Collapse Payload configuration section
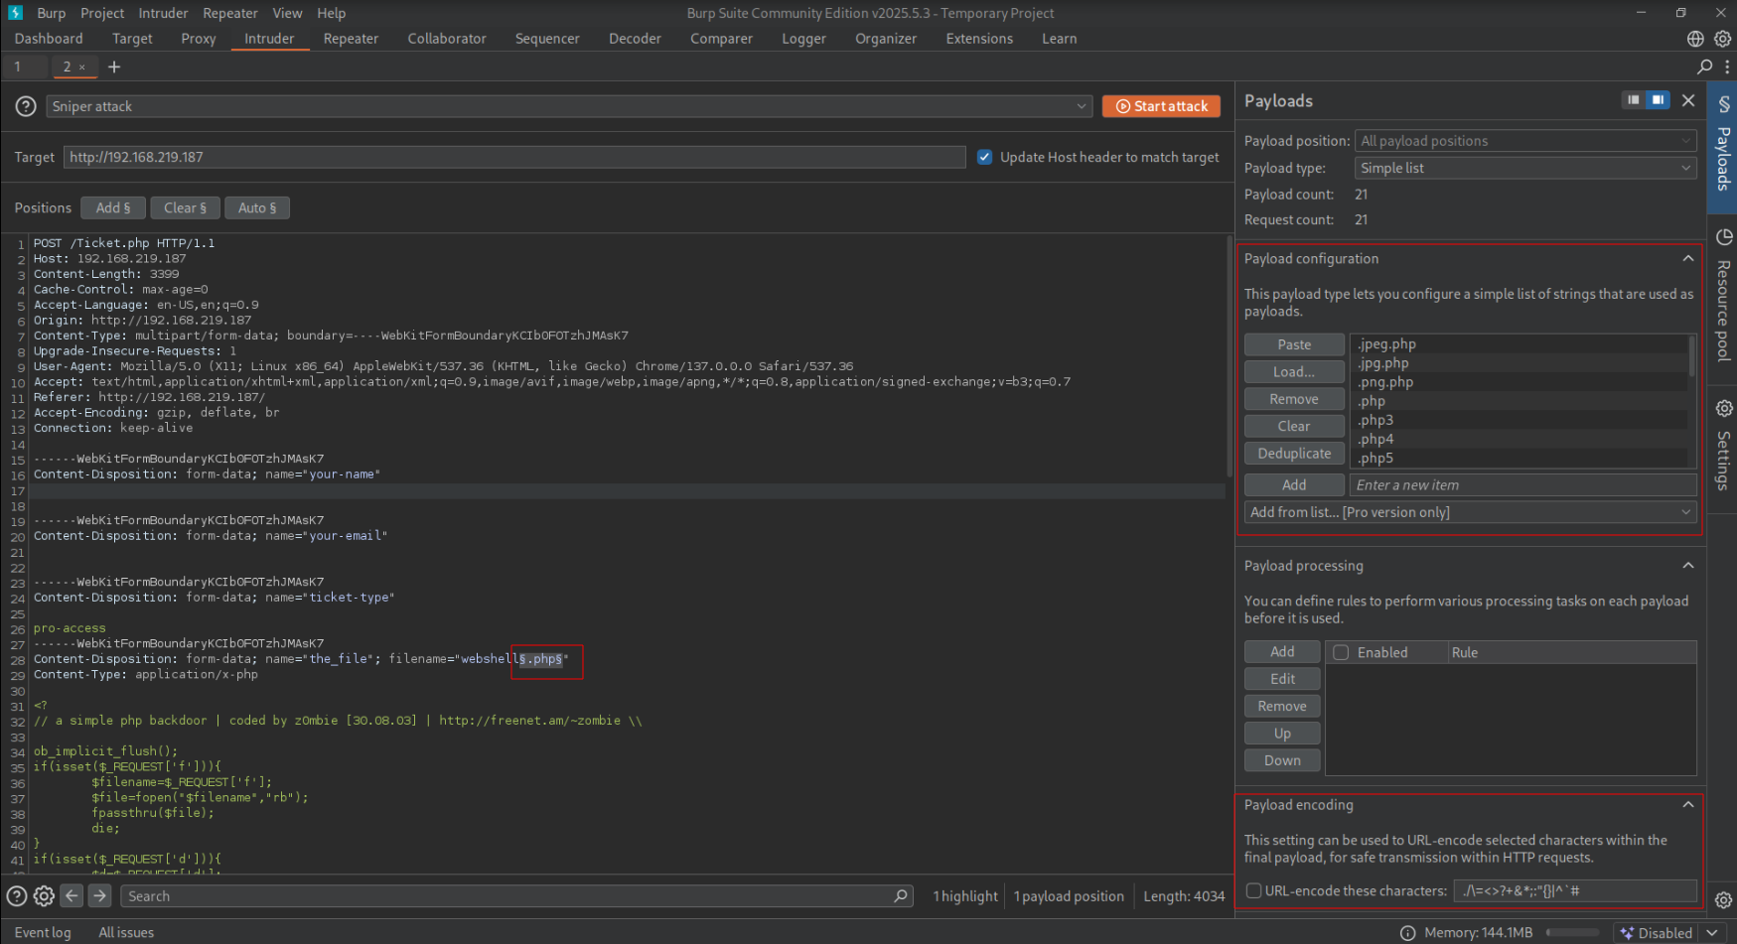 [x=1687, y=258]
